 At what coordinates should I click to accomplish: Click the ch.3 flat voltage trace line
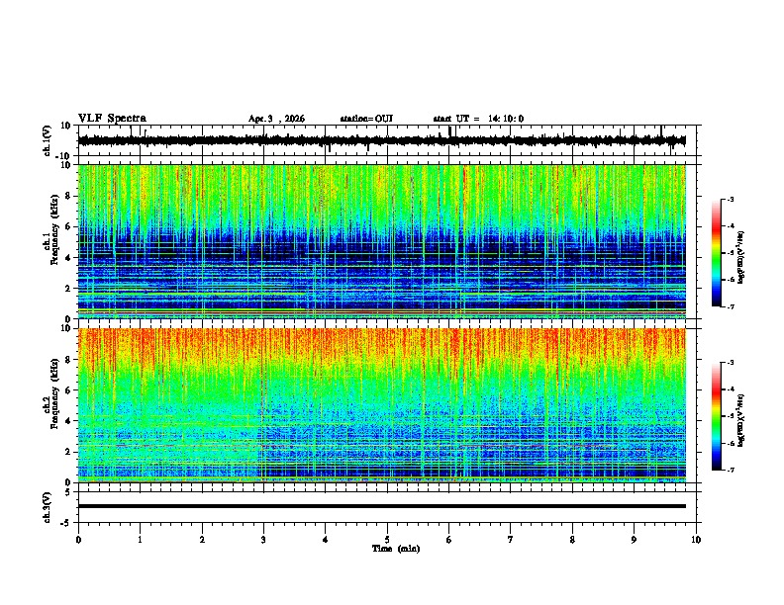point(382,506)
